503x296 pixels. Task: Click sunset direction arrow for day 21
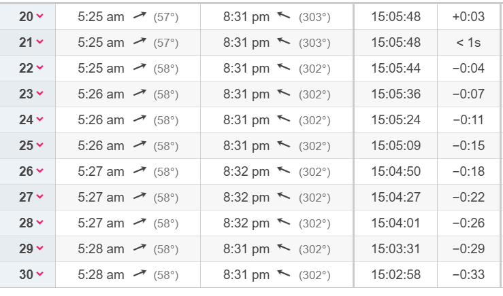(284, 41)
